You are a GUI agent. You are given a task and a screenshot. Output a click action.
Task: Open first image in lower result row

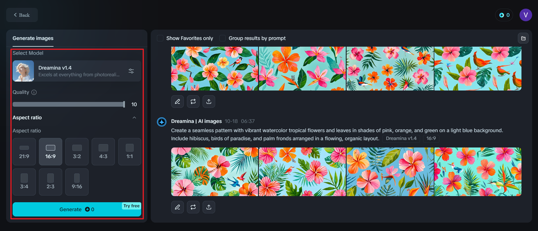pos(215,172)
